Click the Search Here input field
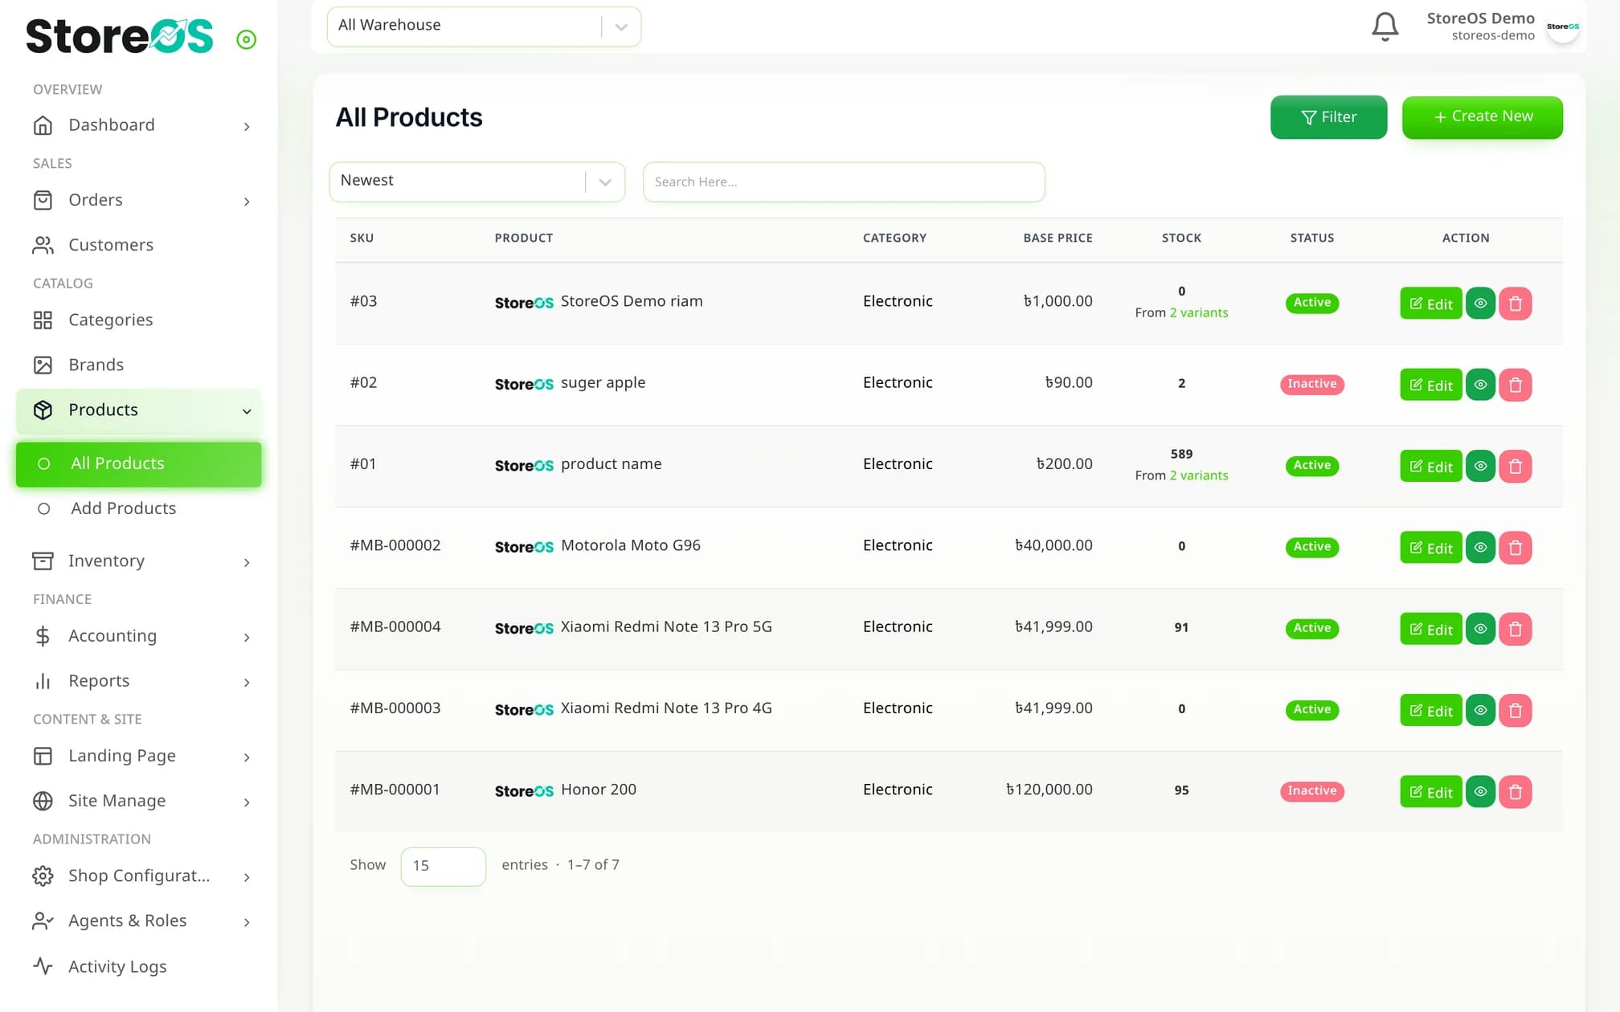 tap(844, 182)
